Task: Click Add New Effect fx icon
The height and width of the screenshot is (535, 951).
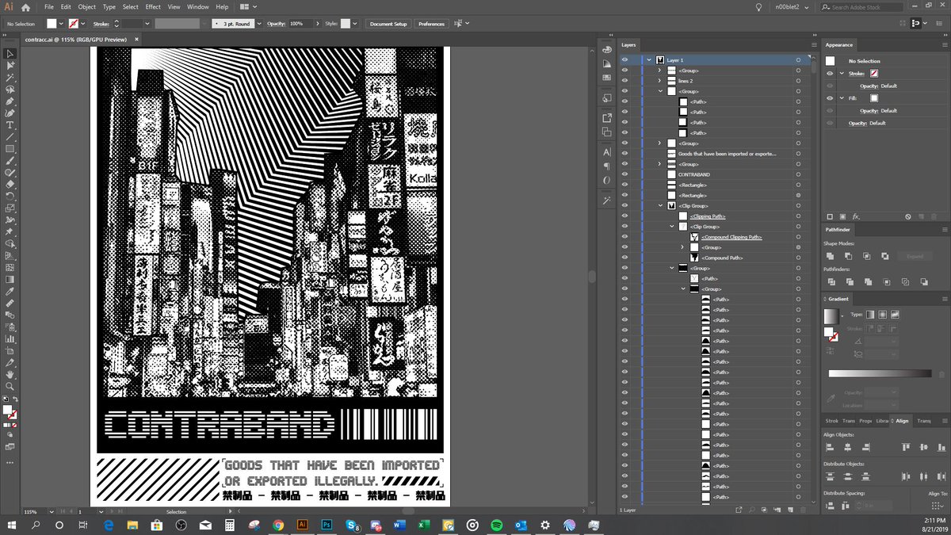Action: pyautogui.click(x=857, y=216)
